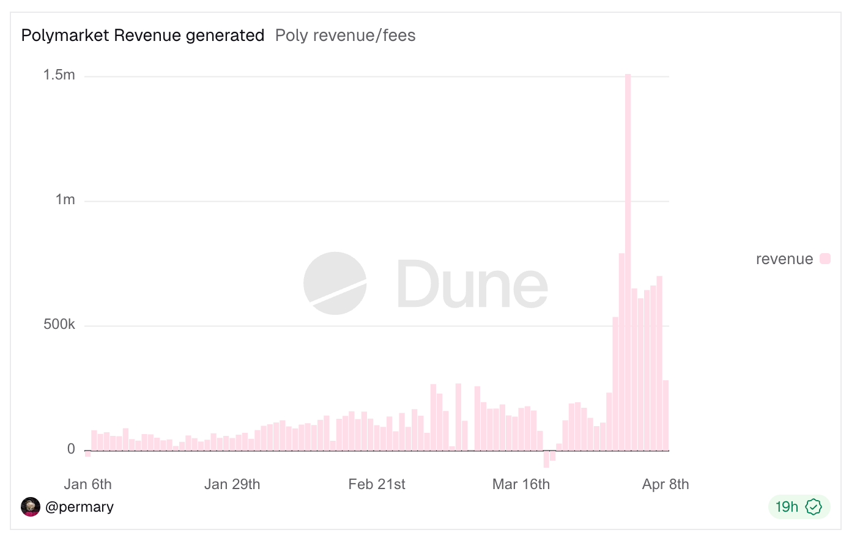This screenshot has height=549, width=849.
Task: Click the Jan 29th x-axis label
Action: click(232, 484)
